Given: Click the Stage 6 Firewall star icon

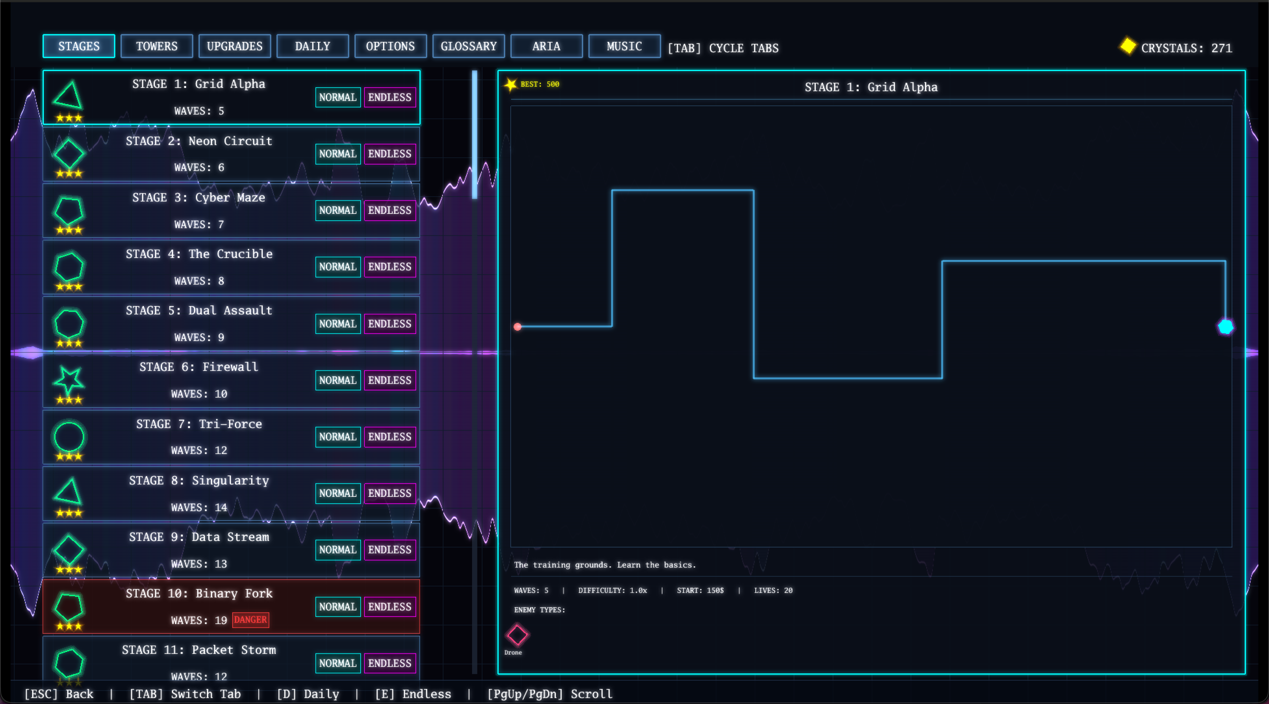Looking at the screenshot, I should click(68, 379).
